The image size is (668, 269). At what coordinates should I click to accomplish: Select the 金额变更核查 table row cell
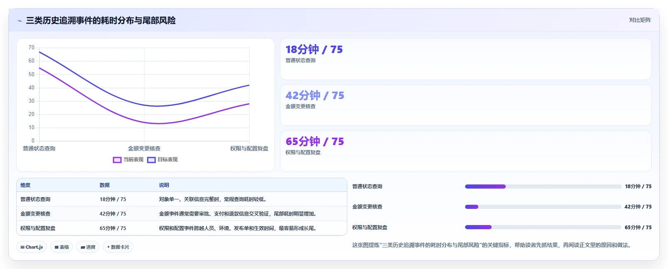tap(35, 214)
